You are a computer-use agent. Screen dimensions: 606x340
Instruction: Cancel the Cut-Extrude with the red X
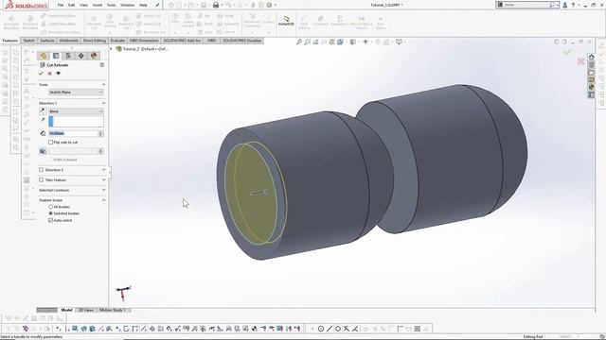click(x=49, y=74)
